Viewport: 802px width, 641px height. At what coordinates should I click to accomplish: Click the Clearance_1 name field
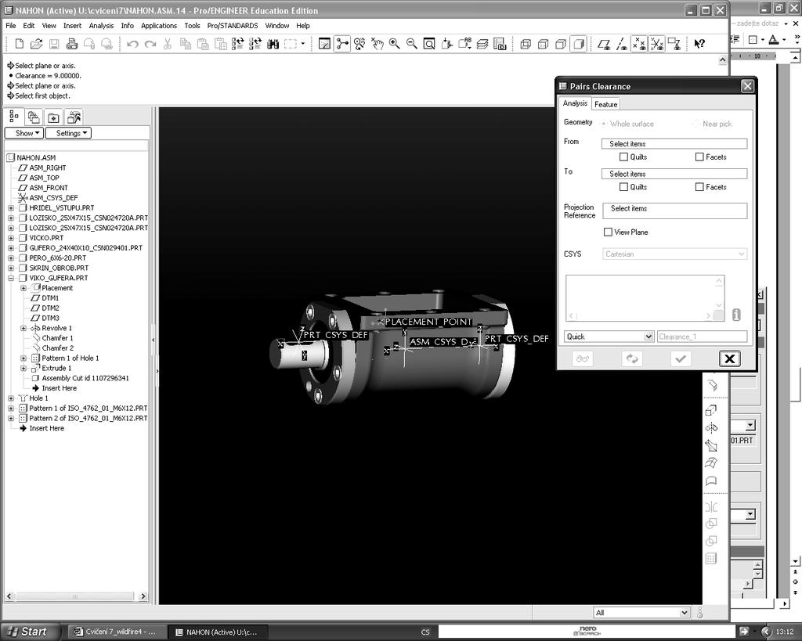(702, 337)
